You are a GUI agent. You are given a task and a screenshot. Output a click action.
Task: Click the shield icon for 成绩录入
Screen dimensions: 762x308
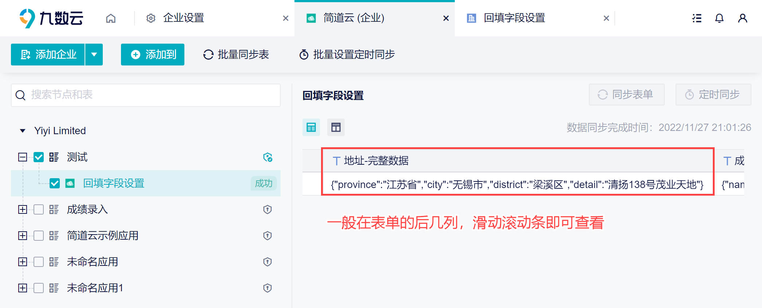[267, 209]
